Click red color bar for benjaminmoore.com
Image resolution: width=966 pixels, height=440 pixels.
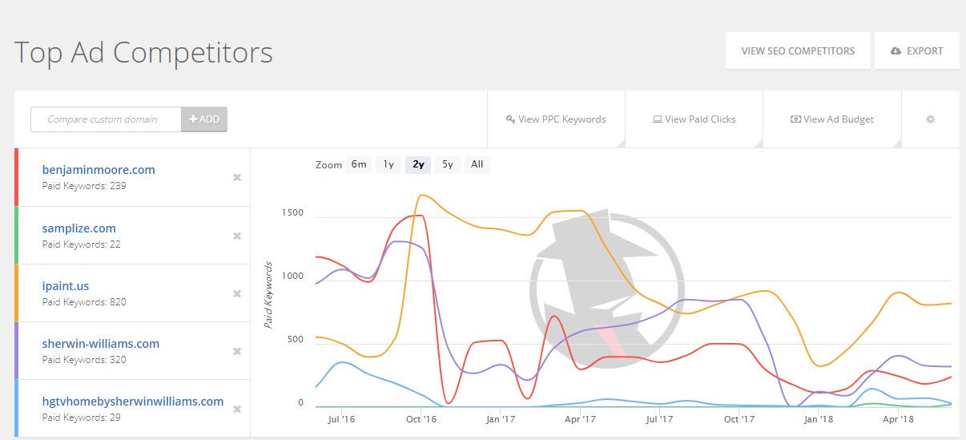coord(16,177)
